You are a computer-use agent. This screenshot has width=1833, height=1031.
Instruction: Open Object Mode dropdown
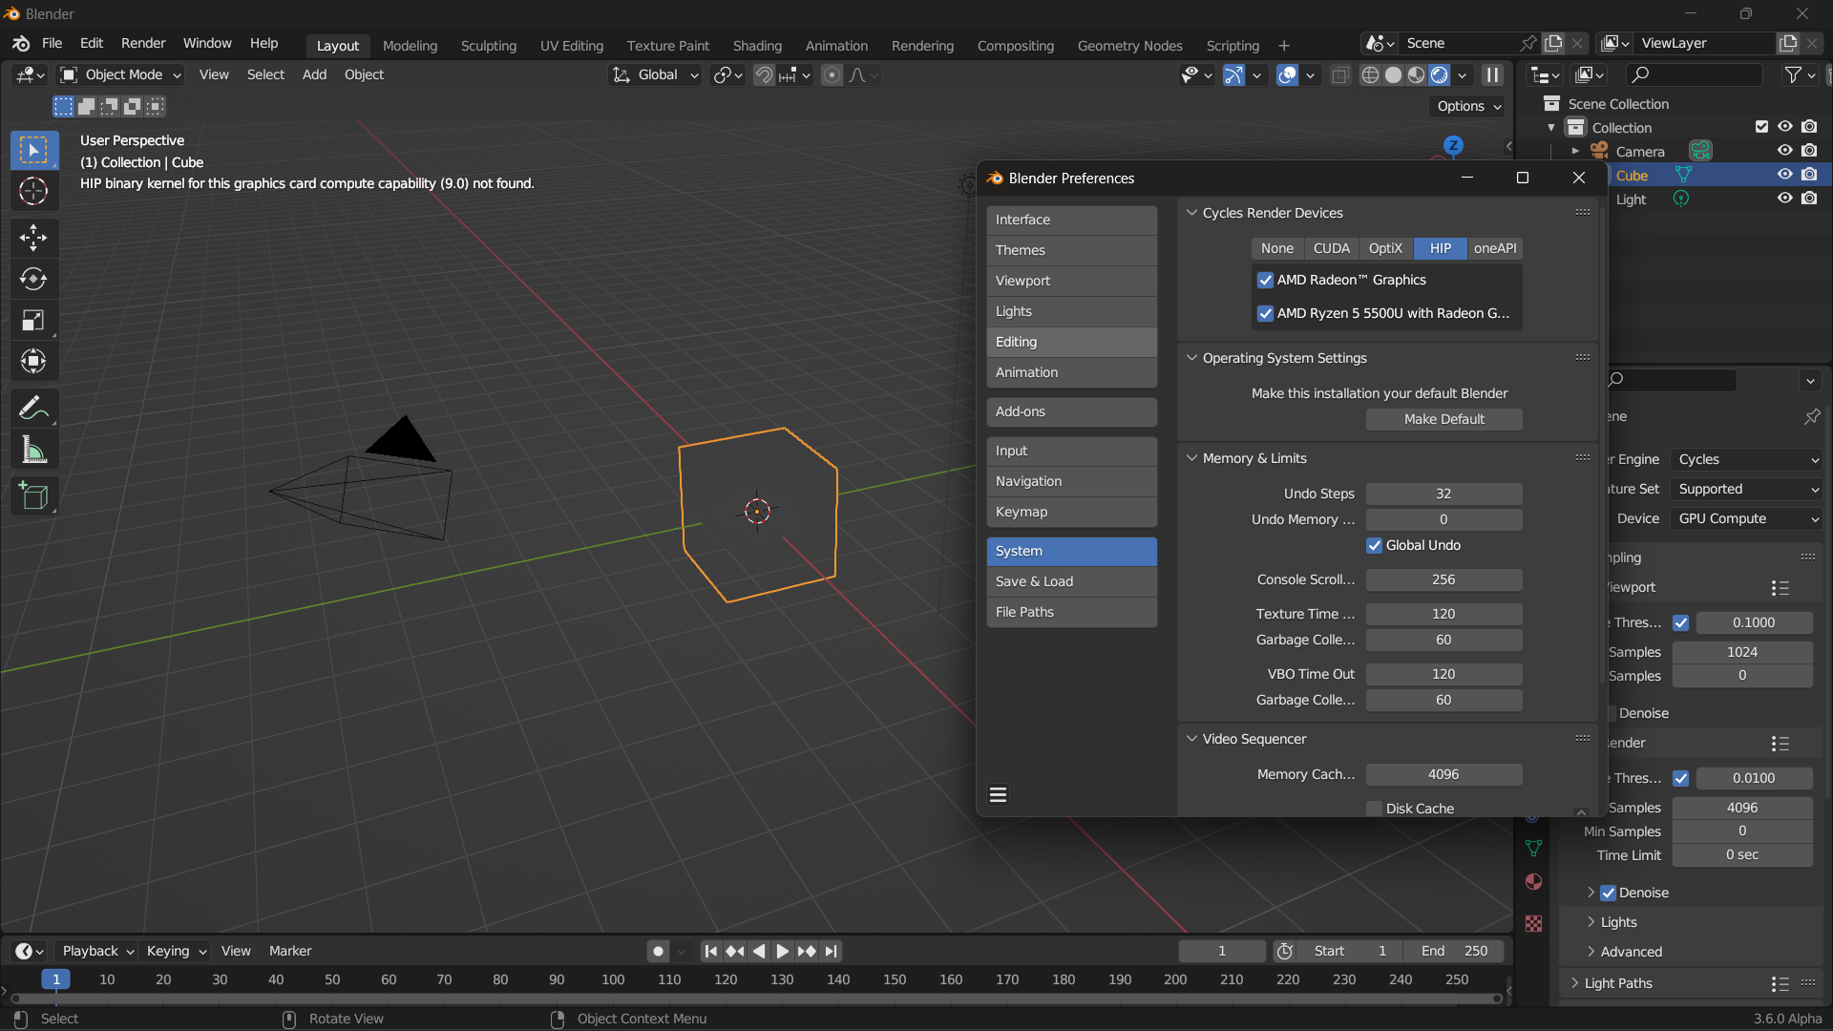click(x=121, y=74)
